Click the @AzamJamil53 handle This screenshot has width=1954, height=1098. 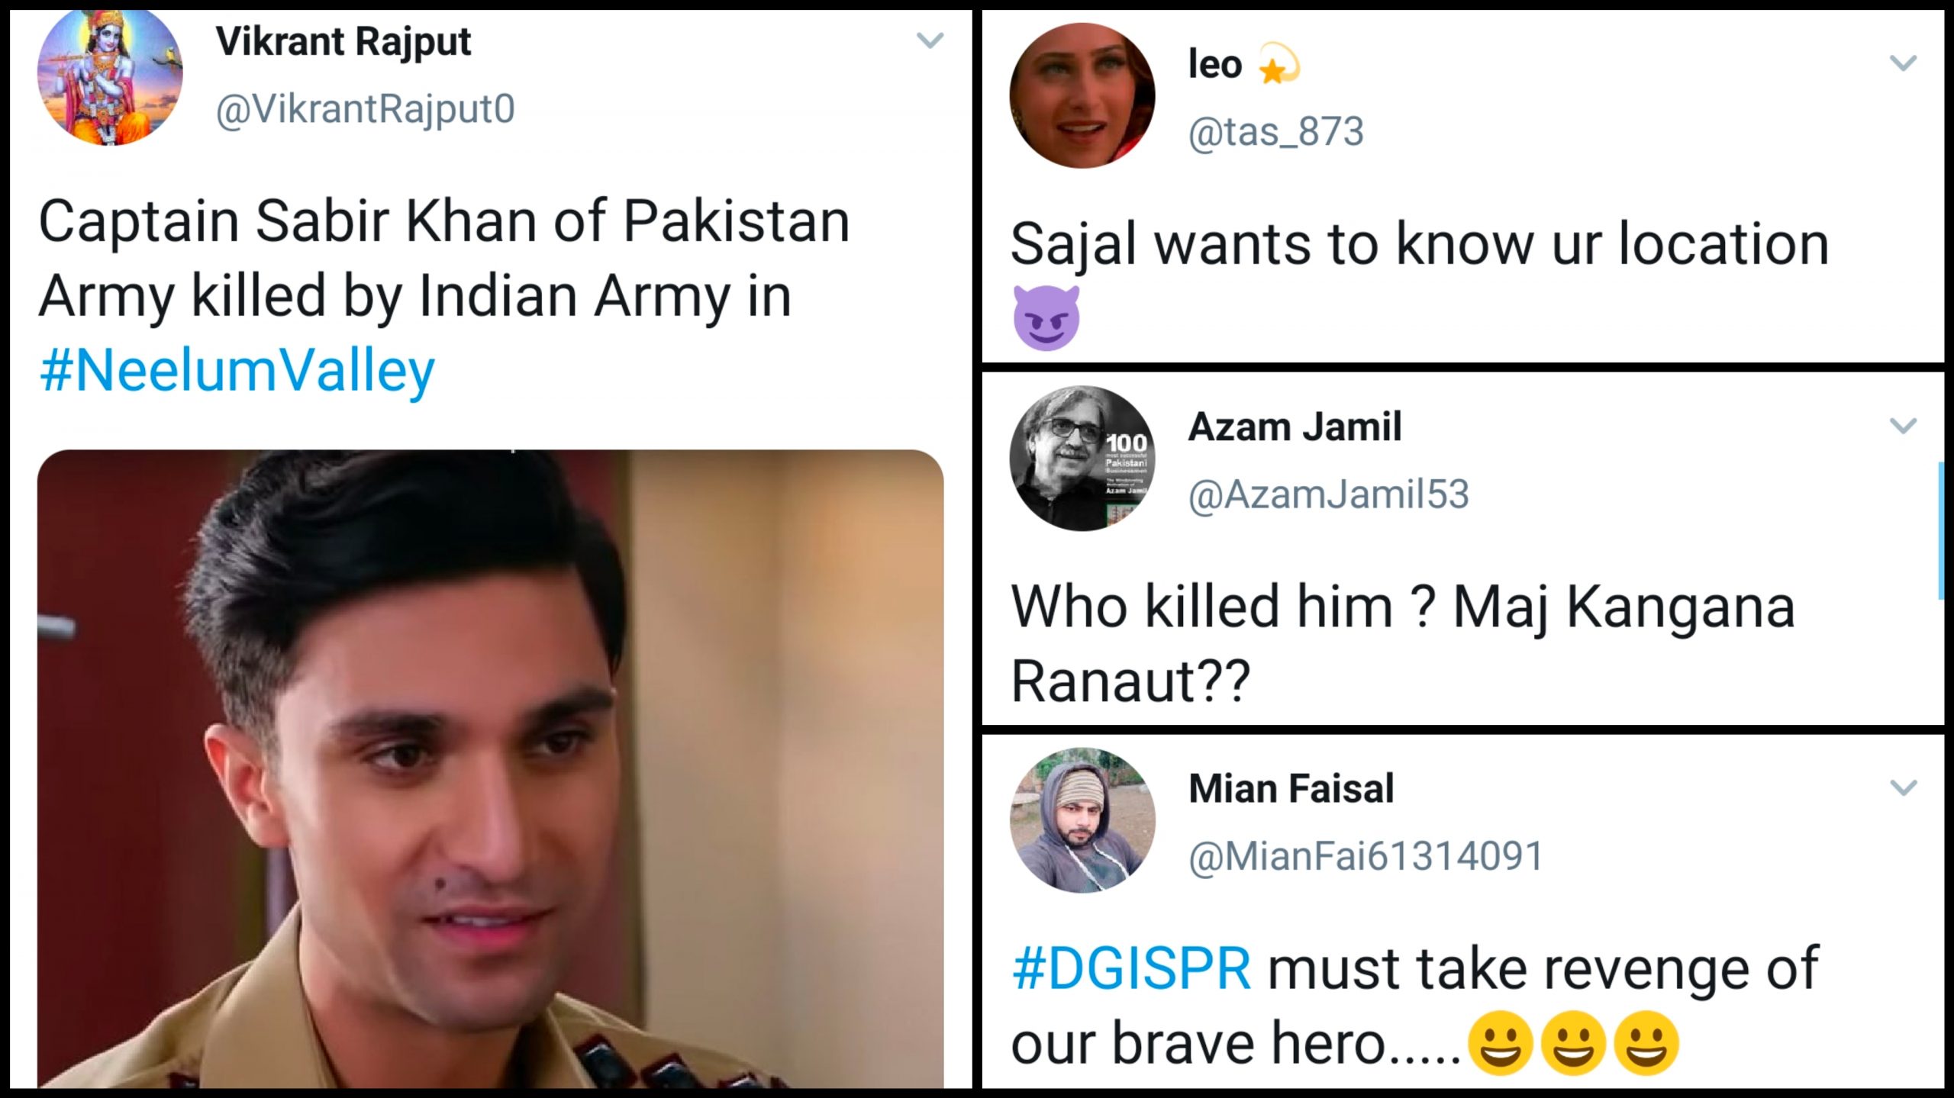click(1328, 494)
